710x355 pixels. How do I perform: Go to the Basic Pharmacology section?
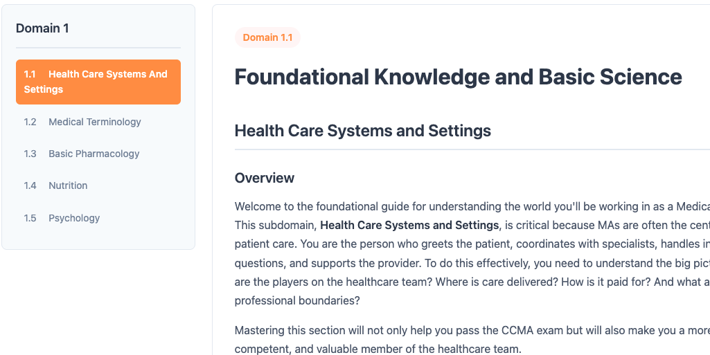tap(94, 154)
